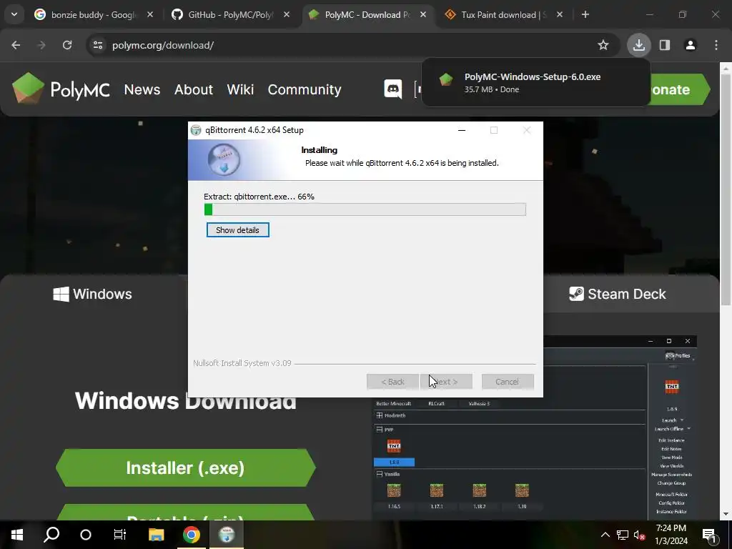
Task: Open the About page on PolyMC site
Action: 193,89
